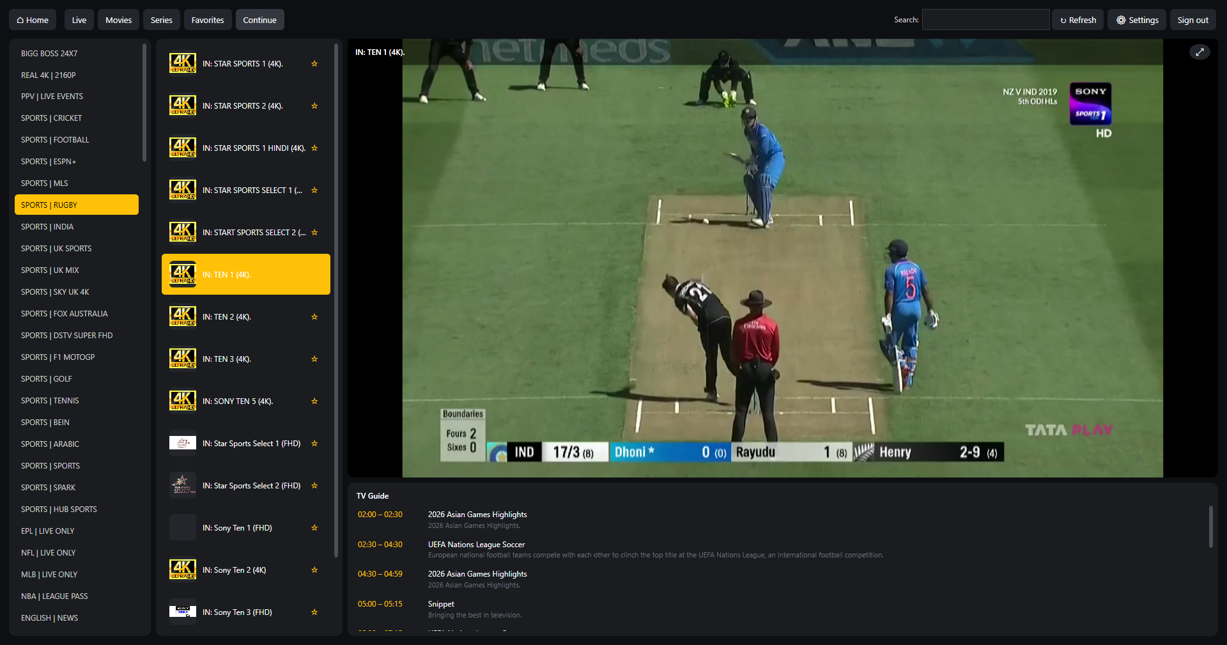Focus the Search input field
This screenshot has height=645, width=1227.
click(x=985, y=20)
